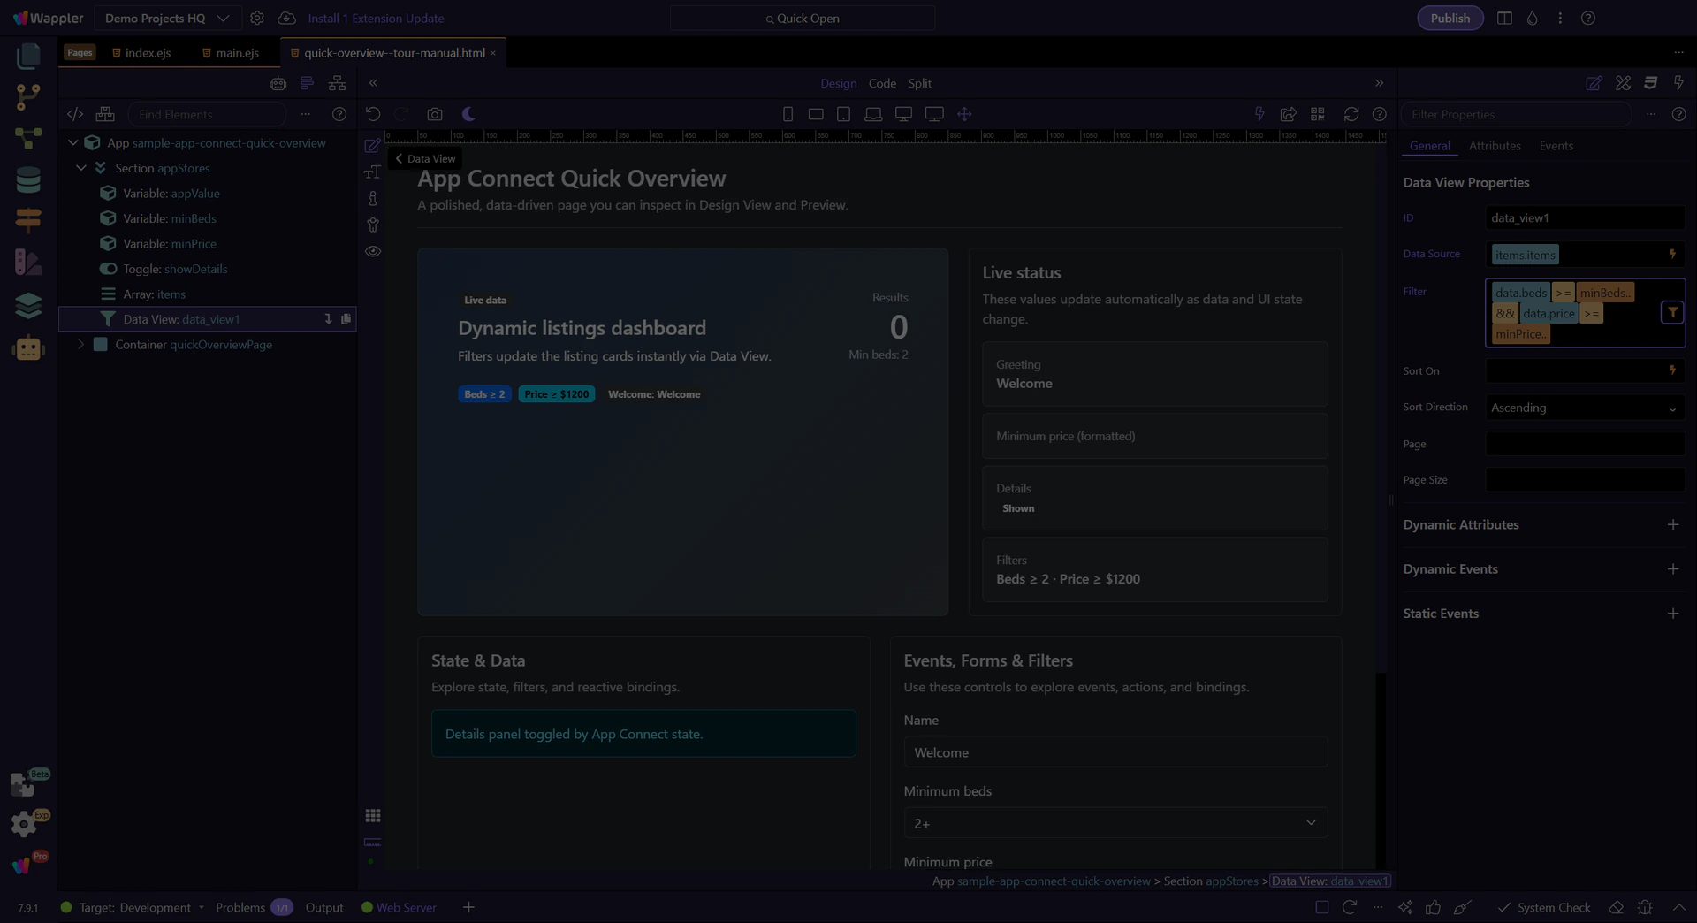Open the database manager sidebar icon
1697x923 pixels.
click(x=28, y=179)
